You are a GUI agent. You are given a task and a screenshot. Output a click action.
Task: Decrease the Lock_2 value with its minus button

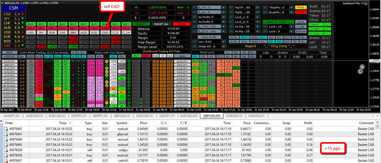[x=231, y=22]
